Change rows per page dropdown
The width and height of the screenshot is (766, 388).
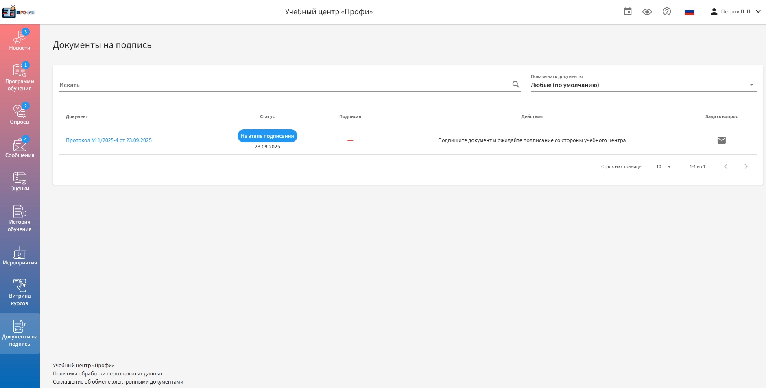[x=665, y=166]
